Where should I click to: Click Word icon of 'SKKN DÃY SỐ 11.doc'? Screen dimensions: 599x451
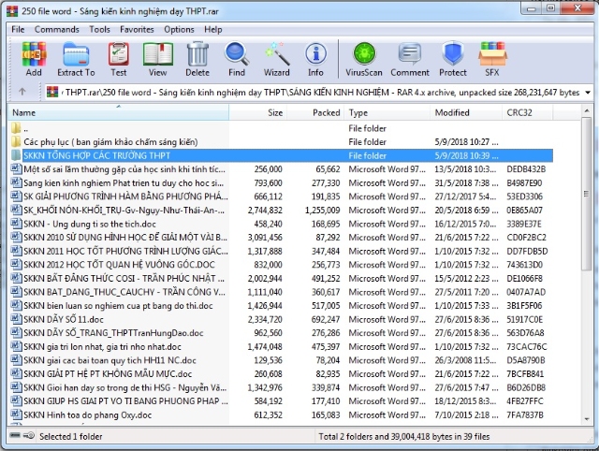coord(16,319)
